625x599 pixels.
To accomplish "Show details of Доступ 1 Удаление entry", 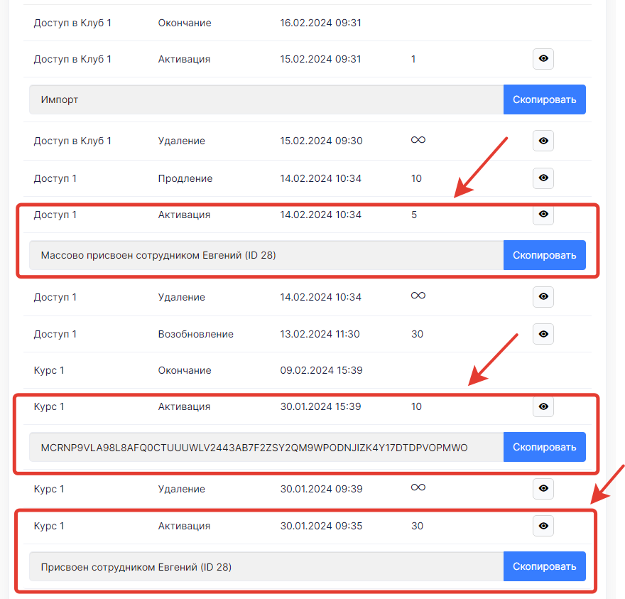I will [x=543, y=297].
